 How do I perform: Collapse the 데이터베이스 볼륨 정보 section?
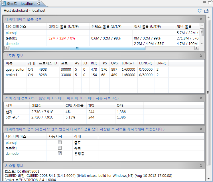(x=201, y=19)
